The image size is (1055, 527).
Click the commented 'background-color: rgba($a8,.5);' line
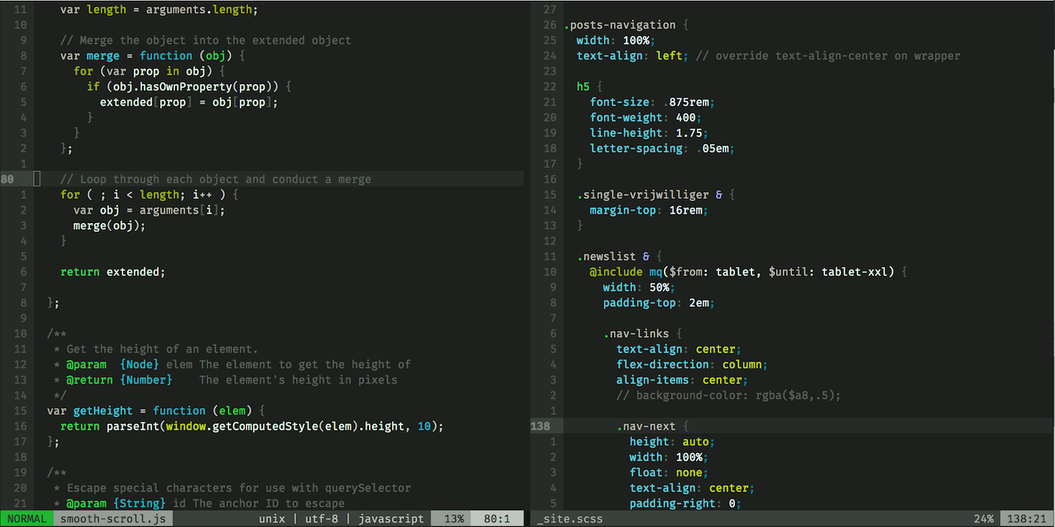(x=729, y=395)
